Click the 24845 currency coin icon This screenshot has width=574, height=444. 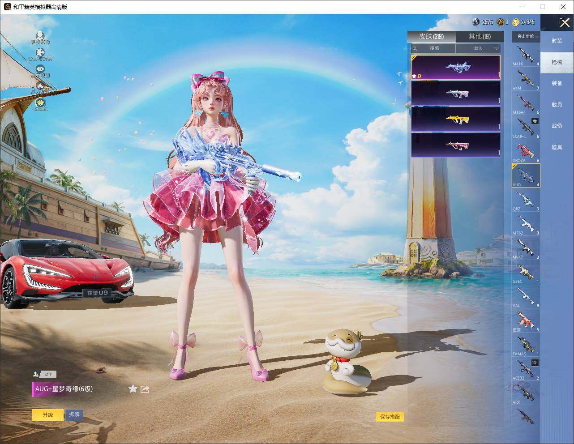coord(516,21)
